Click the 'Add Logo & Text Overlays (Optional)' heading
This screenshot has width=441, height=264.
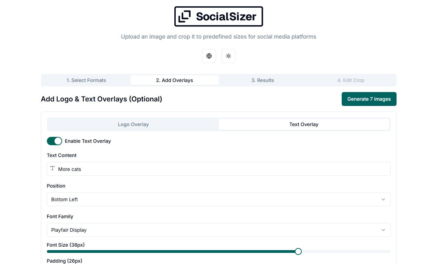click(x=101, y=99)
